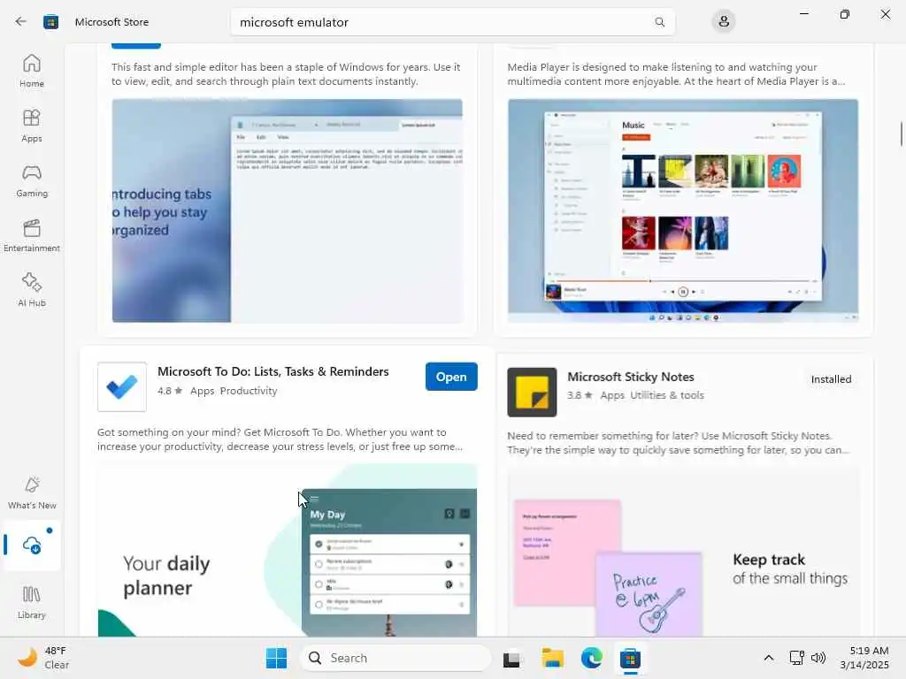Select Microsoft To Do: Lists, Tasks & Reminders title
The image size is (906, 679).
click(273, 371)
